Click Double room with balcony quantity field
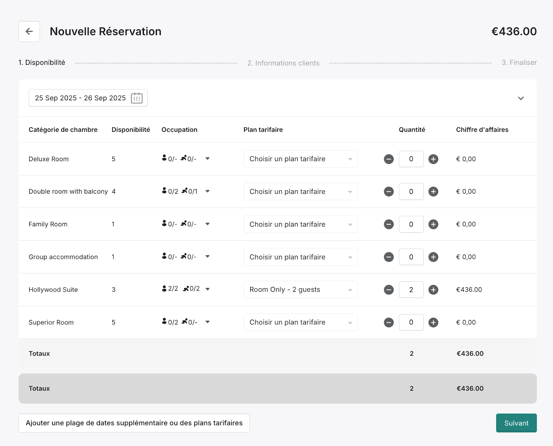Image resolution: width=553 pixels, height=446 pixels. pos(411,192)
